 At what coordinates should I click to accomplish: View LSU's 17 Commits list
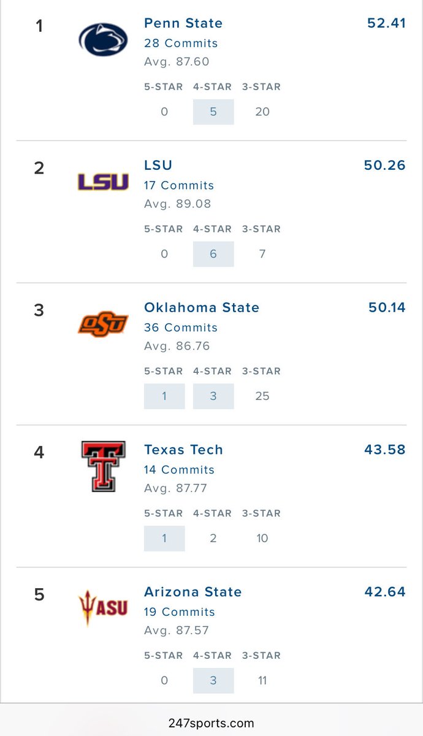(x=179, y=186)
